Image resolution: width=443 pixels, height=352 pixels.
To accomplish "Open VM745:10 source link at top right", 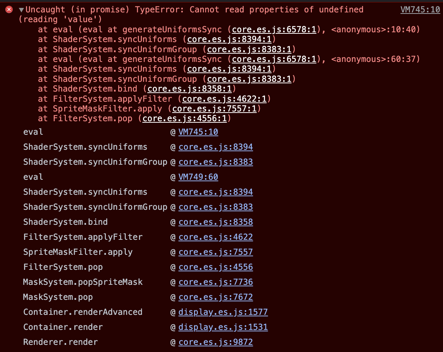I will [x=420, y=10].
